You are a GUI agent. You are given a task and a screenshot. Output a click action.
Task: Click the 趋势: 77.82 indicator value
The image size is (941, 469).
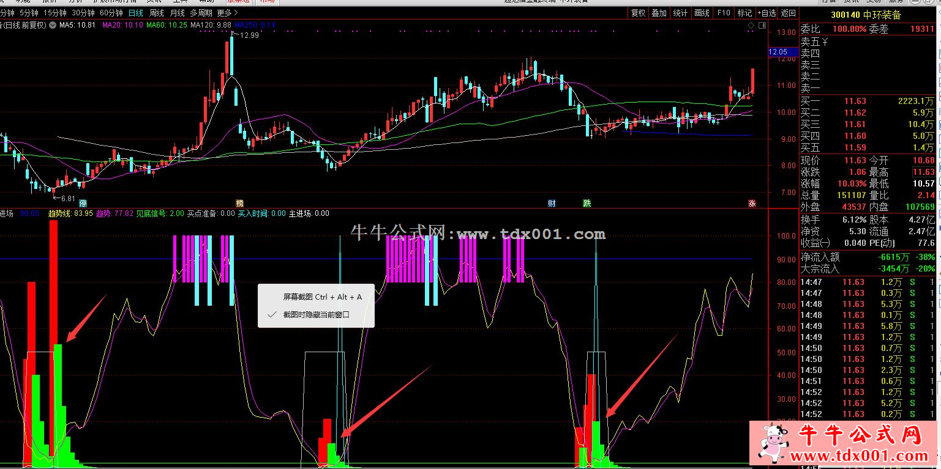[114, 213]
